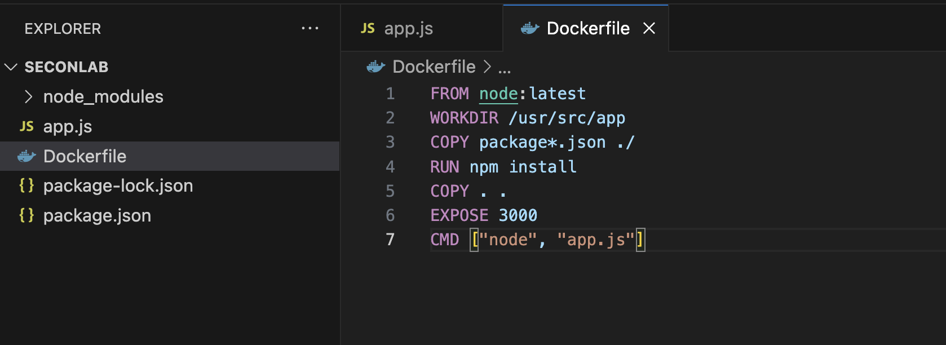The image size is (946, 345).
Task: Click the EXPOSE keyword
Action: coord(459,215)
